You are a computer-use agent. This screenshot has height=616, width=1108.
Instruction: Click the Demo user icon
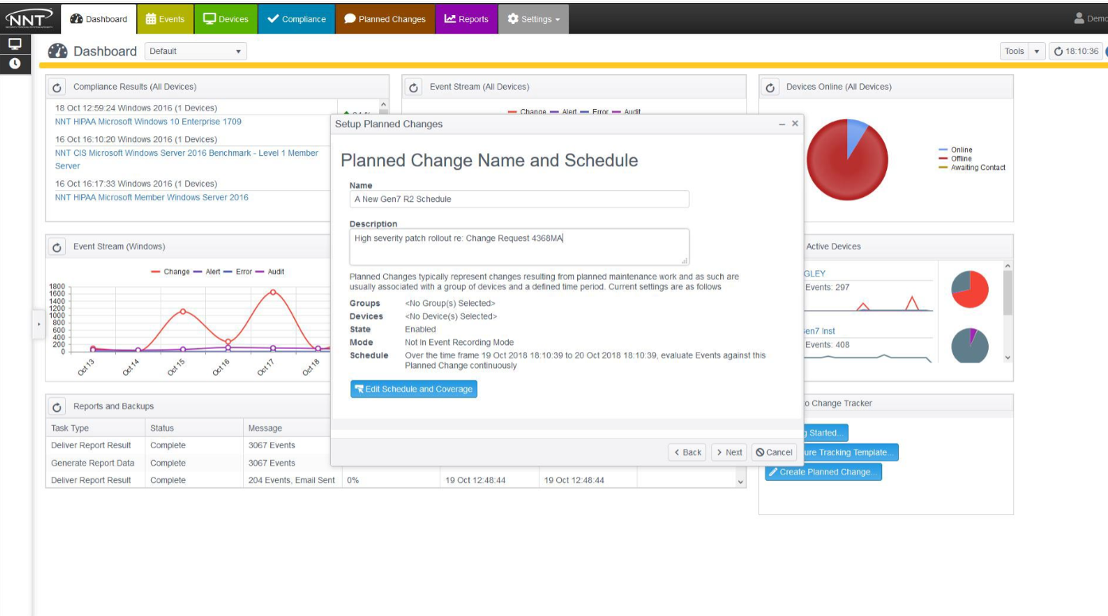(1079, 17)
